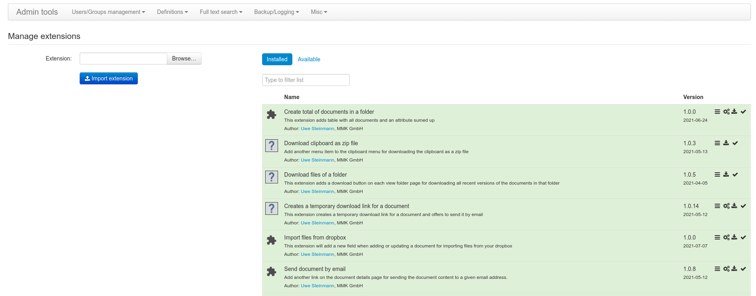
Task: Download the 'Download clipboard as zip file' extension
Action: tap(726, 143)
